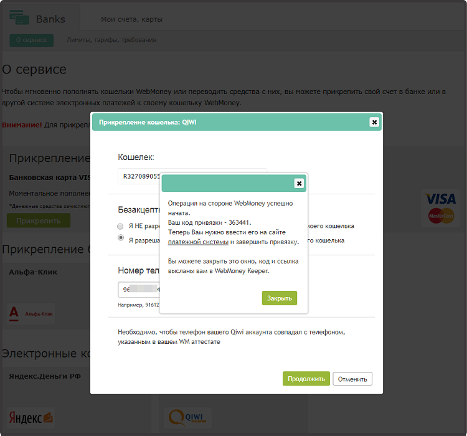Open the платежной системы link
This screenshot has height=436, width=467.
[198, 242]
